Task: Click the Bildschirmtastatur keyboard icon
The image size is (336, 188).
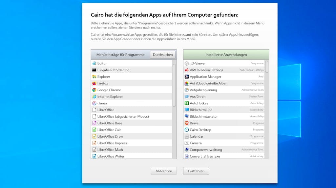Action: tap(187, 116)
